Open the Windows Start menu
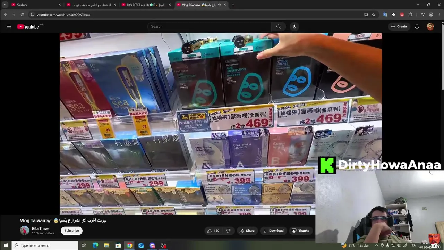Screen dimensions: 444x250 pos(6,245)
